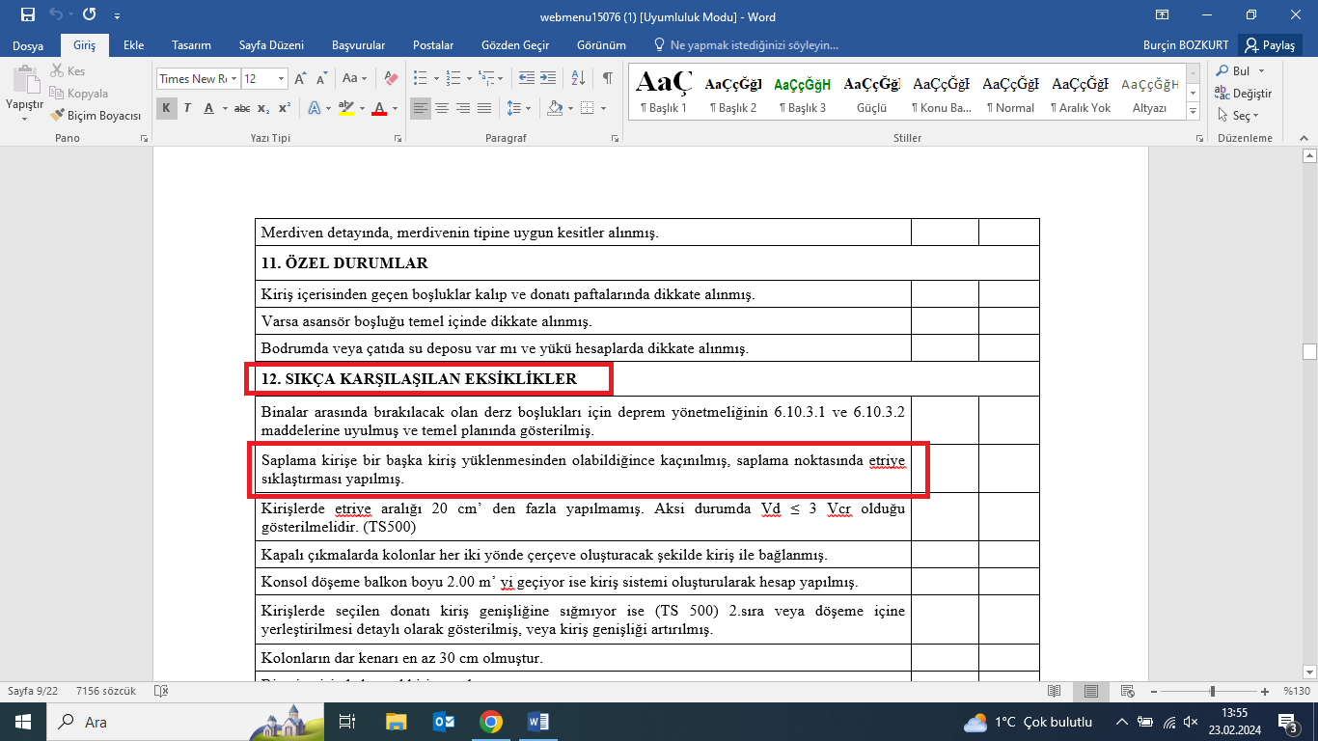Click the sort A-Z icon
The image size is (1318, 741).
(578, 78)
